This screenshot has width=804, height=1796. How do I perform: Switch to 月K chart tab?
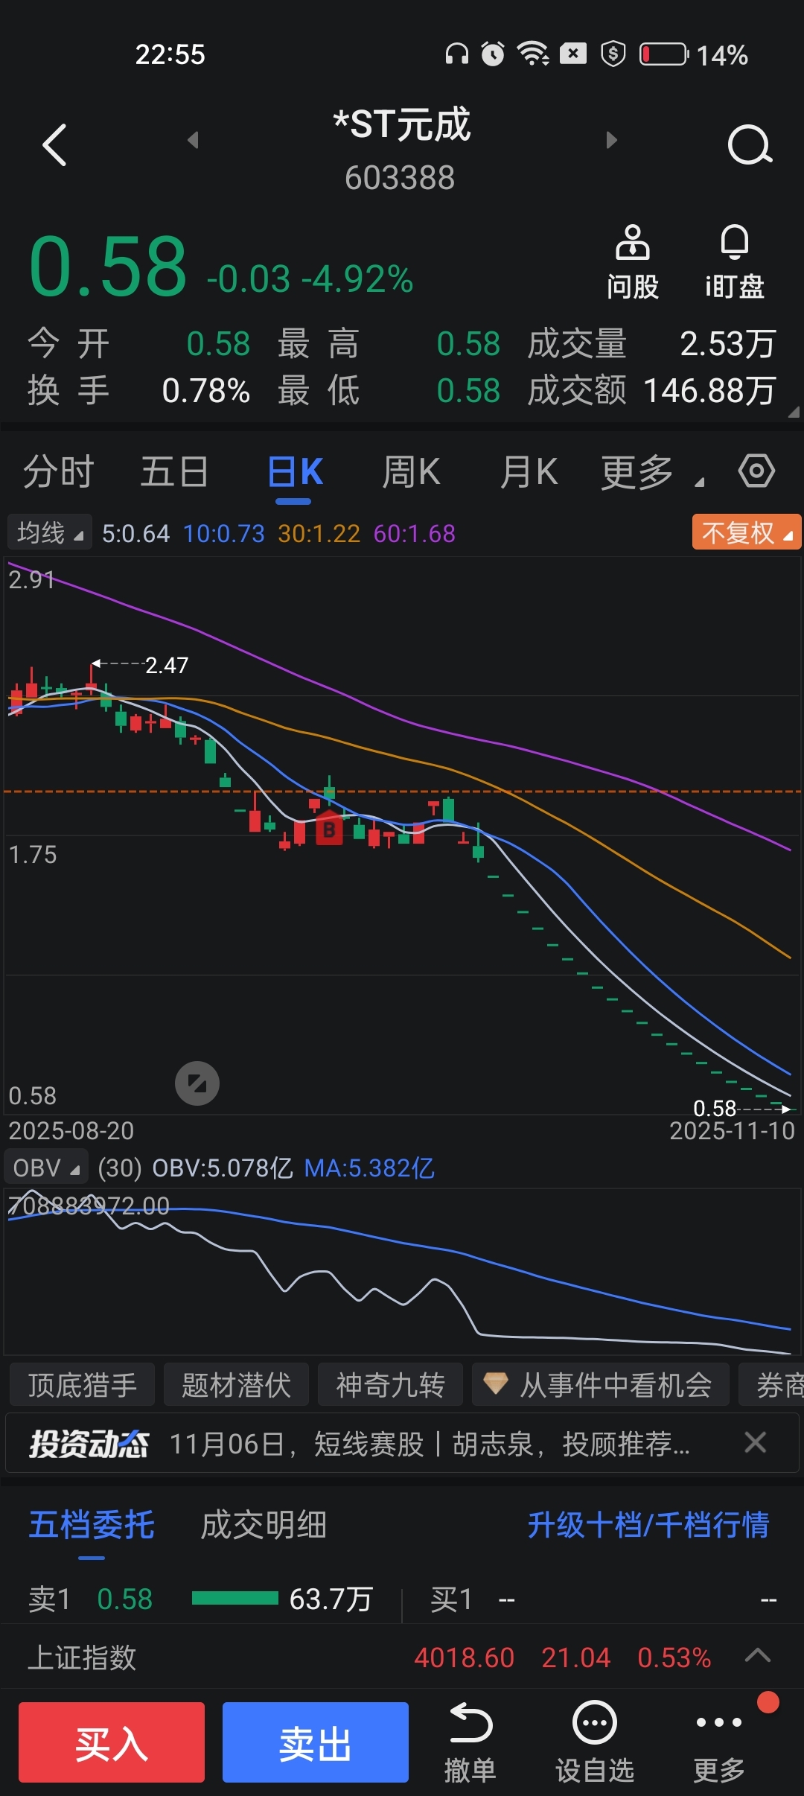529,472
